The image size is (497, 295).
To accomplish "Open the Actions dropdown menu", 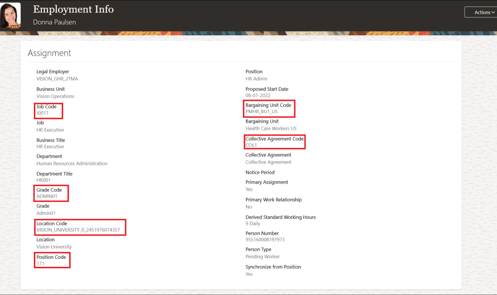I will click(482, 12).
